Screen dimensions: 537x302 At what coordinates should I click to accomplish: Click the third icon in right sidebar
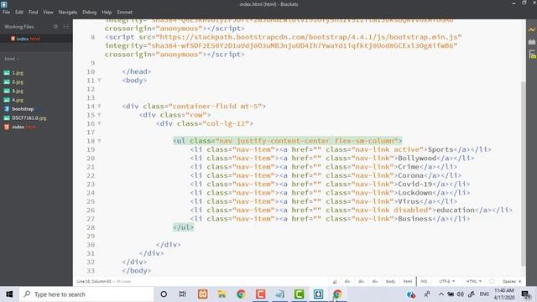(532, 54)
